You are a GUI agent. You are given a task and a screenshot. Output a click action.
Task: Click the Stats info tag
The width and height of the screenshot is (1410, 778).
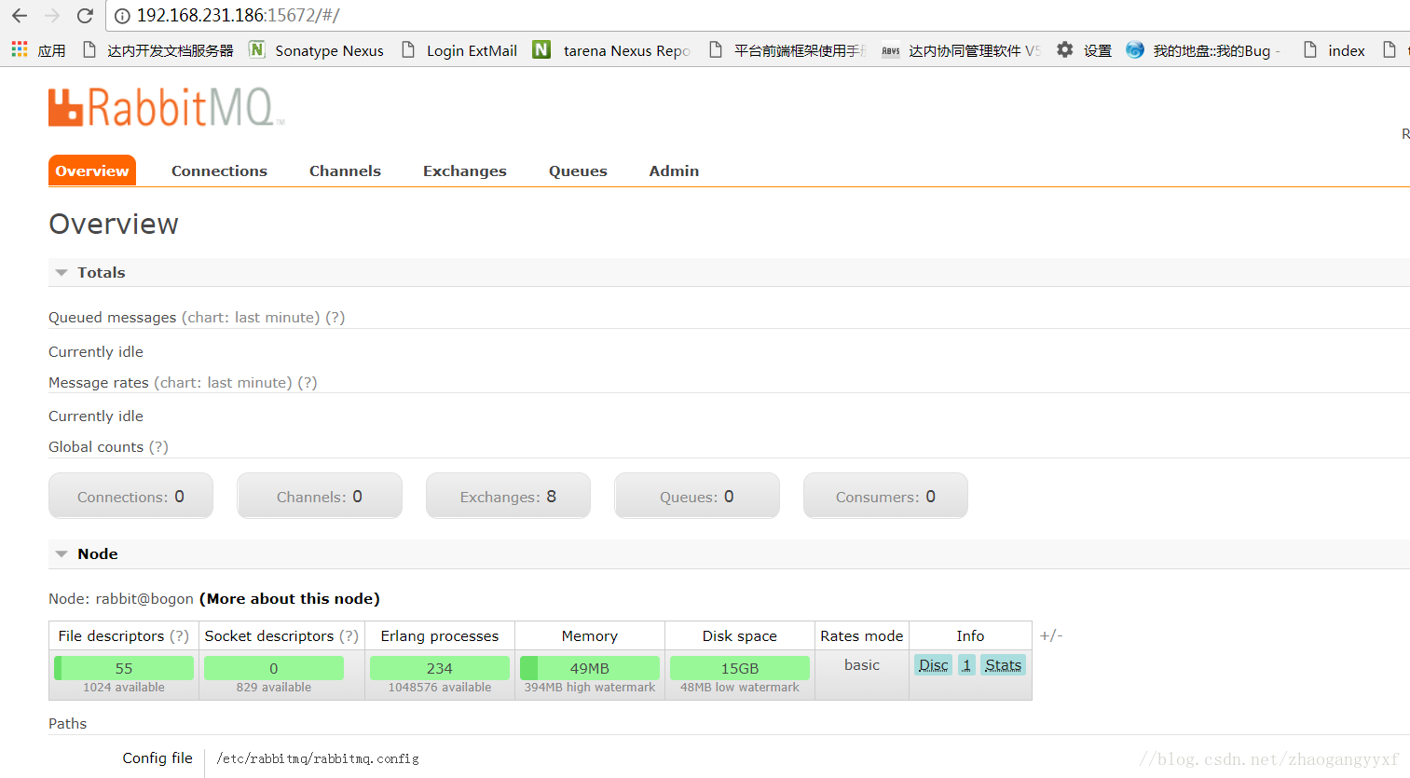pyautogui.click(x=1003, y=665)
